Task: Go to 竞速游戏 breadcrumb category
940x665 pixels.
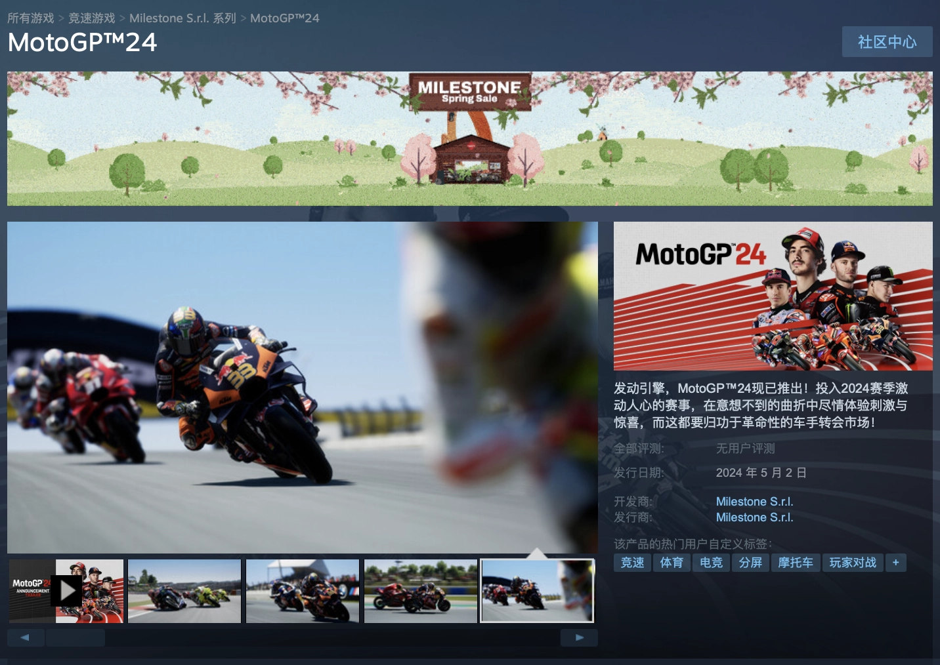Action: (92, 18)
